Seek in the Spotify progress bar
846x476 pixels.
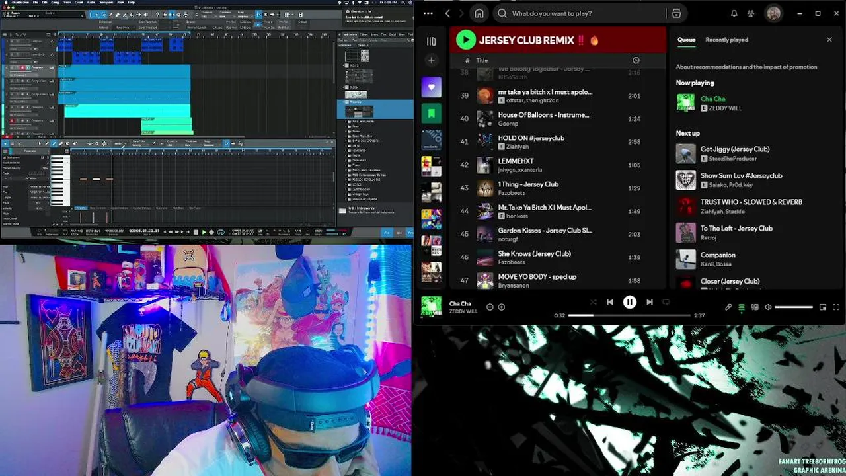tap(629, 315)
